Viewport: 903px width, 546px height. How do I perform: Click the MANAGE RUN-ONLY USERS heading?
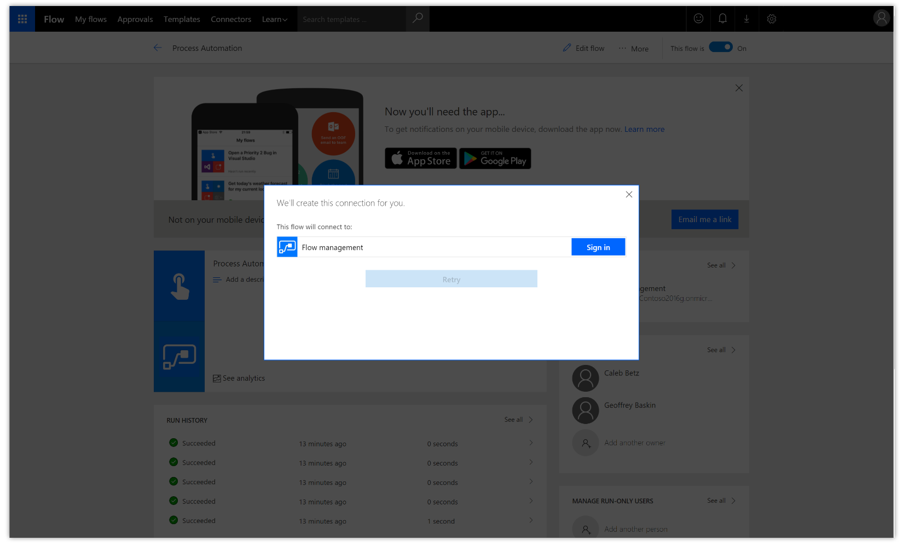(x=613, y=501)
